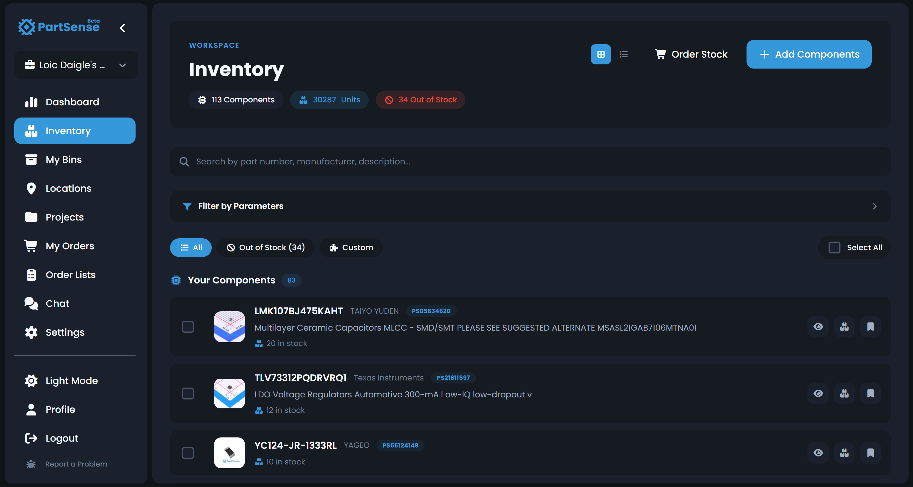The width and height of the screenshot is (913, 487).
Task: Click the Order Stock button
Action: (x=691, y=54)
